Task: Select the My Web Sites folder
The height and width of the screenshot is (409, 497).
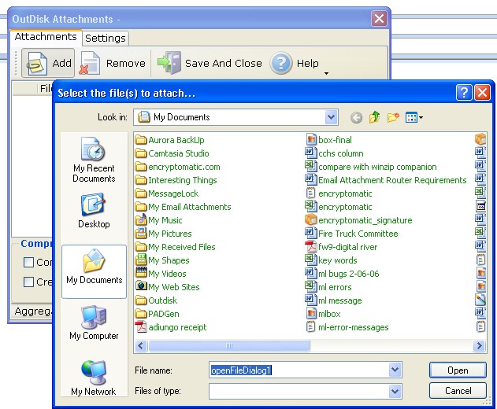Action: 167,287
